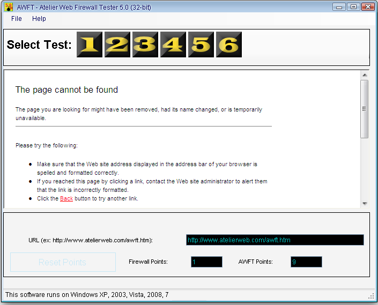The width and height of the screenshot is (378, 305).
Task: Select test number 1 icon
Action: [90, 44]
